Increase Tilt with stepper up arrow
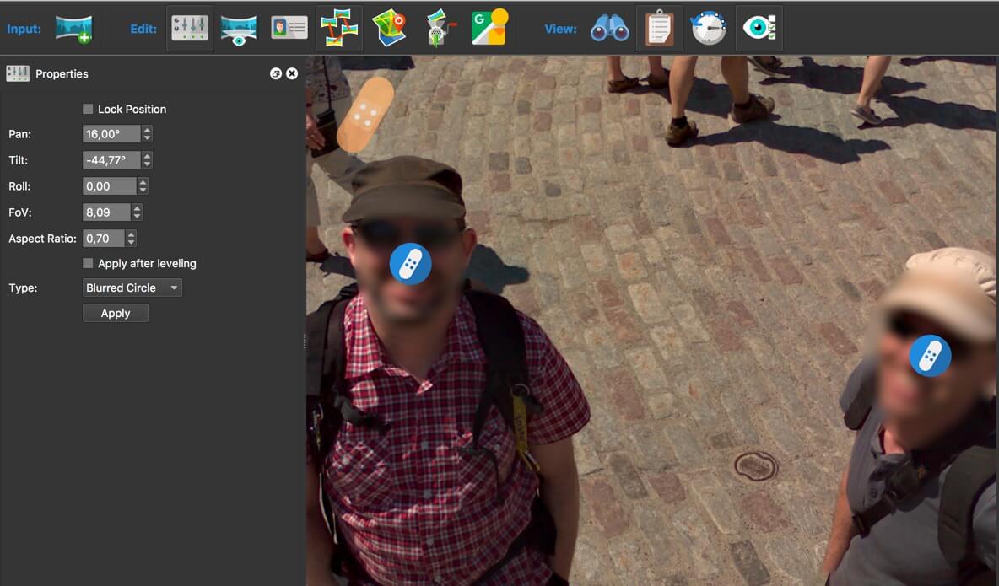The image size is (999, 586). tap(147, 156)
